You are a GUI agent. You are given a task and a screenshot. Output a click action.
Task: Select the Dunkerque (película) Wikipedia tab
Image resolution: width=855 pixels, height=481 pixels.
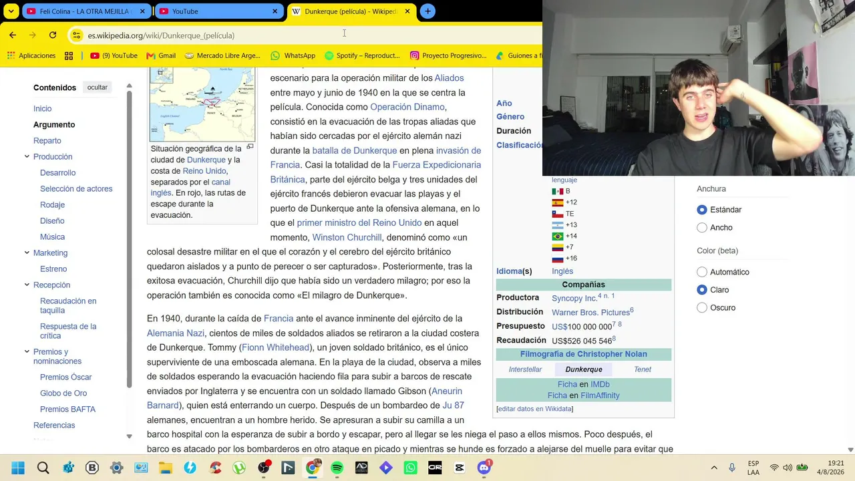[351, 11]
